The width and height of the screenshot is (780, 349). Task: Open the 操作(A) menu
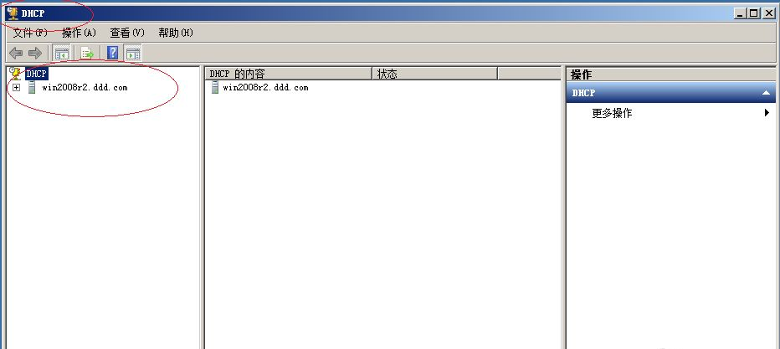(x=79, y=33)
